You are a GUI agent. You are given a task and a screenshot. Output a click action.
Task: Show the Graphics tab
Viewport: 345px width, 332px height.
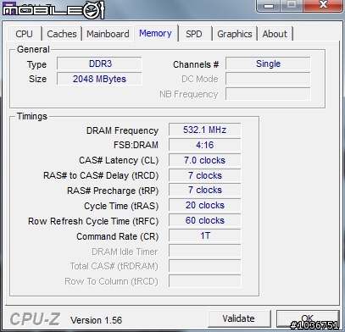click(x=235, y=34)
